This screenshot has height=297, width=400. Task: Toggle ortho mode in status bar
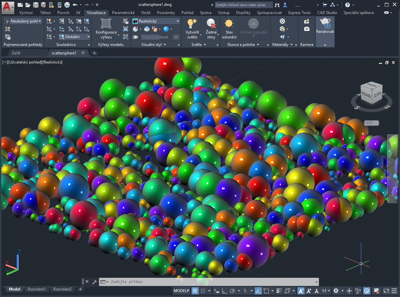point(224,290)
